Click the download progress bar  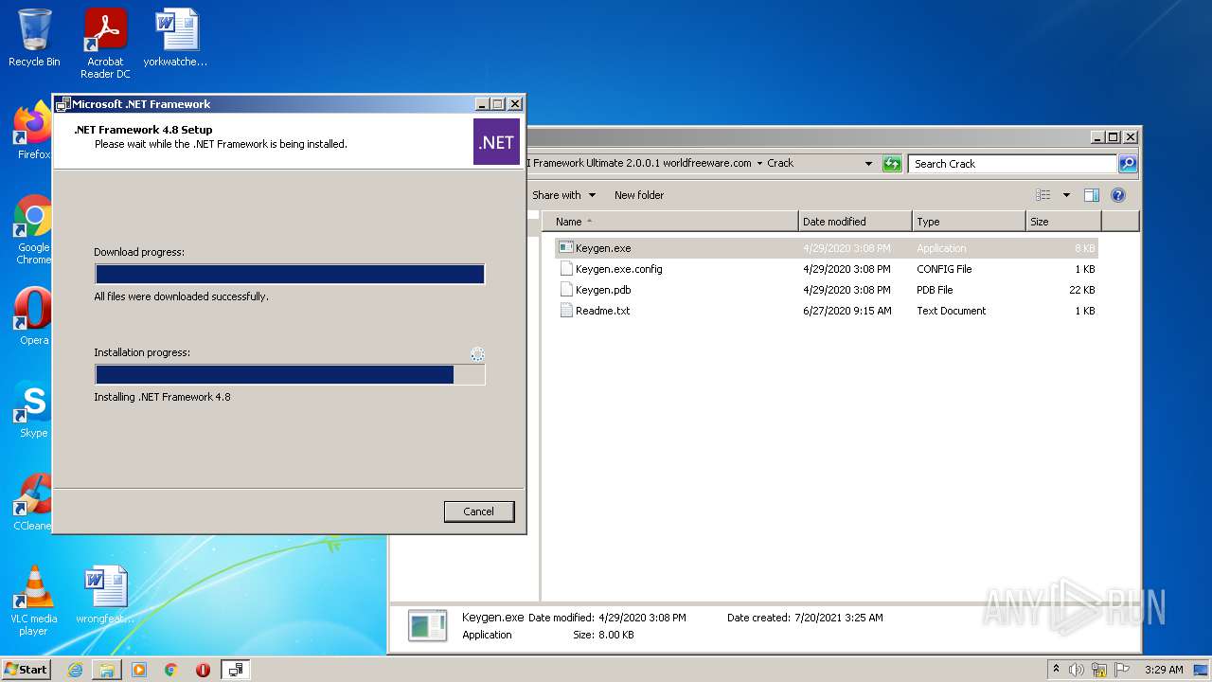[x=290, y=275]
